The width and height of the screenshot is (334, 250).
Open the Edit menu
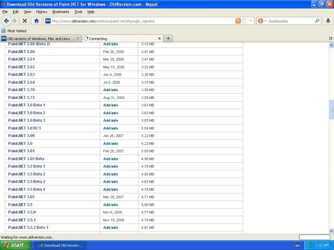tap(16, 12)
